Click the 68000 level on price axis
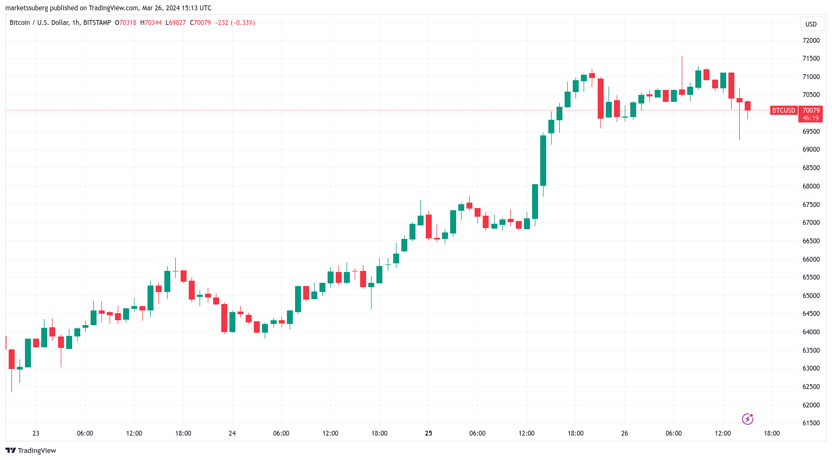 pyautogui.click(x=811, y=186)
